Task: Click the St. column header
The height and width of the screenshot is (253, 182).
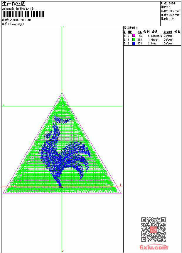Action: [x=140, y=32]
